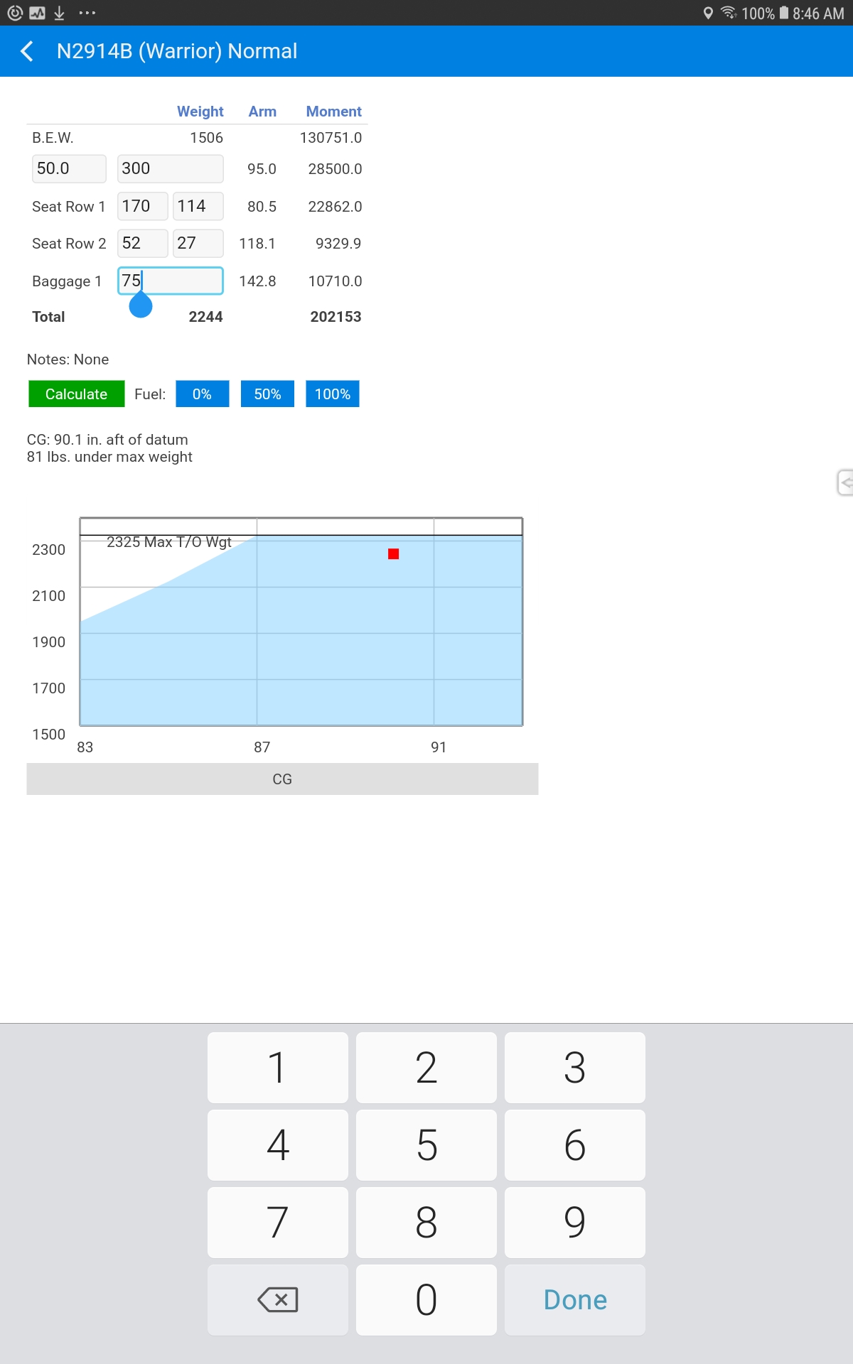Tap the battery icon in status bar
Screen dimensions: 853x1364
(784, 13)
